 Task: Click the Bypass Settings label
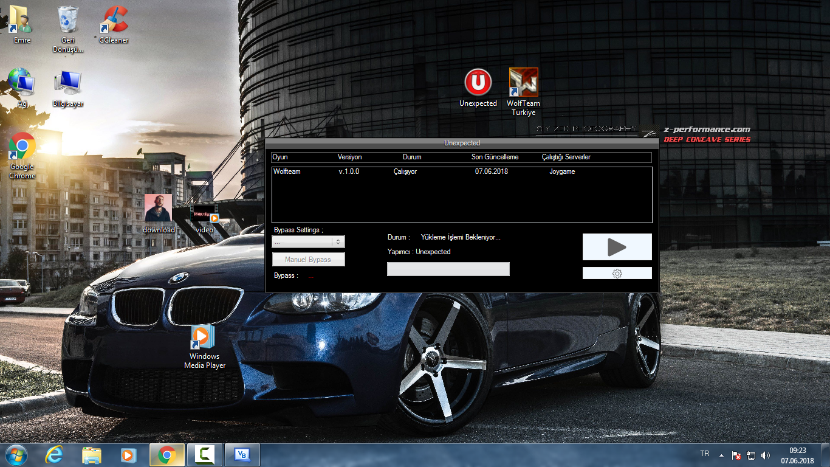298,230
